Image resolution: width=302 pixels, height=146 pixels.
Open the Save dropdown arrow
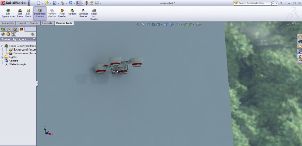tap(59, 3)
